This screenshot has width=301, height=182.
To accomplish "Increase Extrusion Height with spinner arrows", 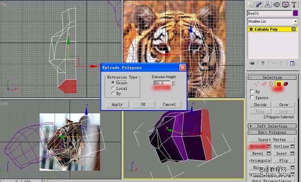I will point(173,82).
